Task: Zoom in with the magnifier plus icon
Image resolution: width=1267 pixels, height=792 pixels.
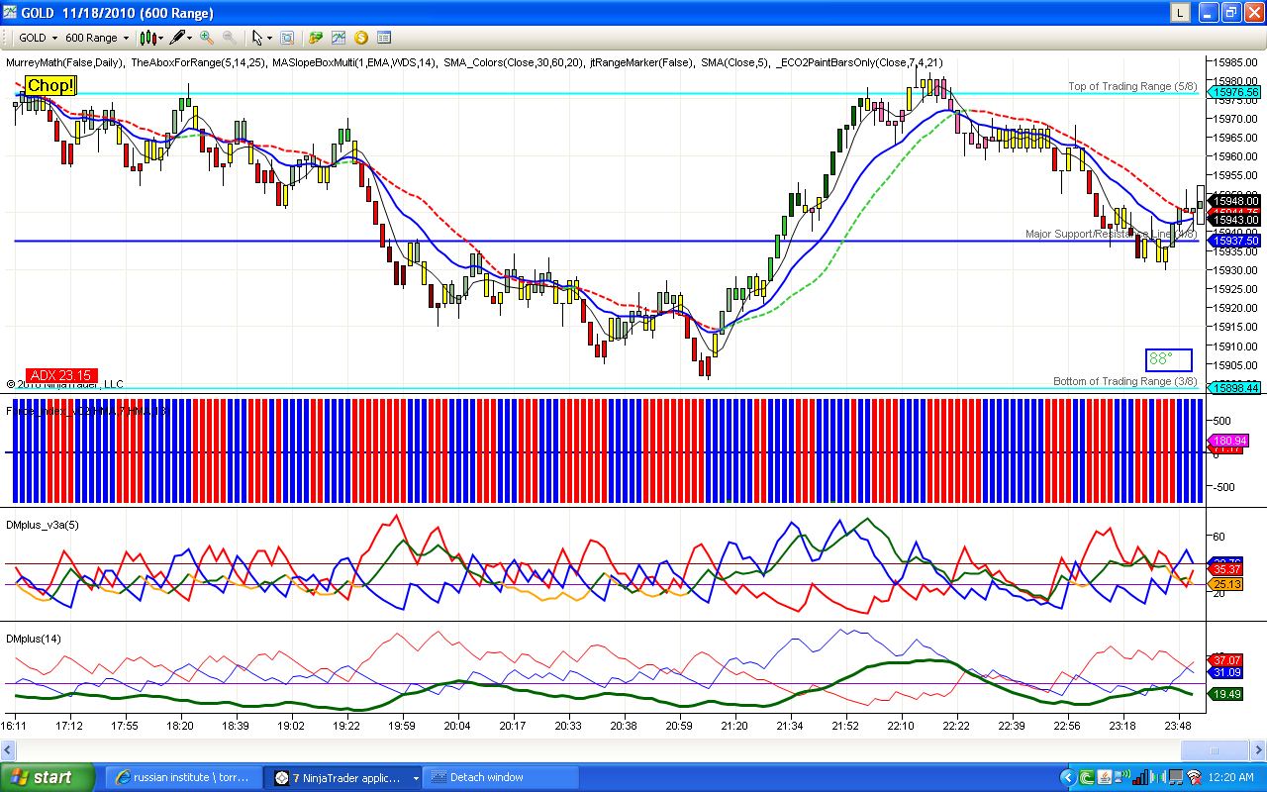Action: (207, 38)
